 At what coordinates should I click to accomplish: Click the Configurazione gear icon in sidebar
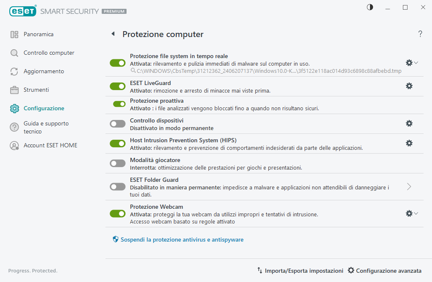[14, 108]
